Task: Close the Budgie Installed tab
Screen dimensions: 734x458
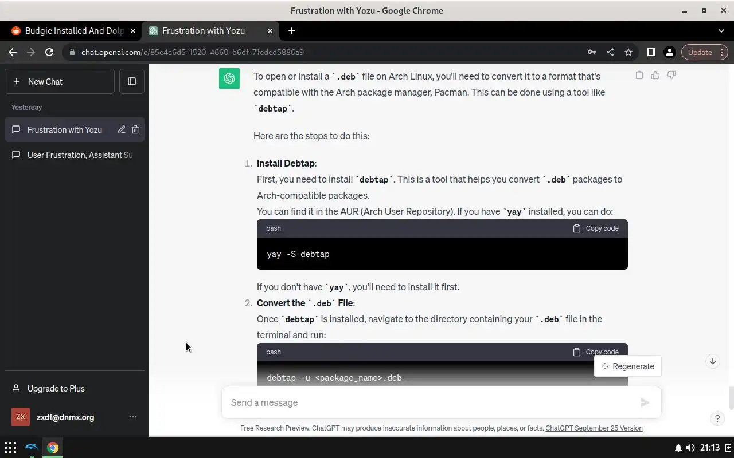Action: tap(133, 31)
